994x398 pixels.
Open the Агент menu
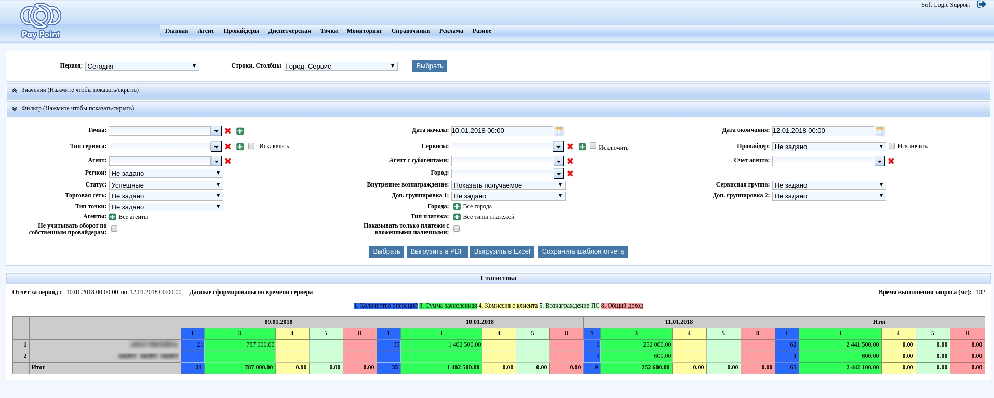click(x=206, y=31)
